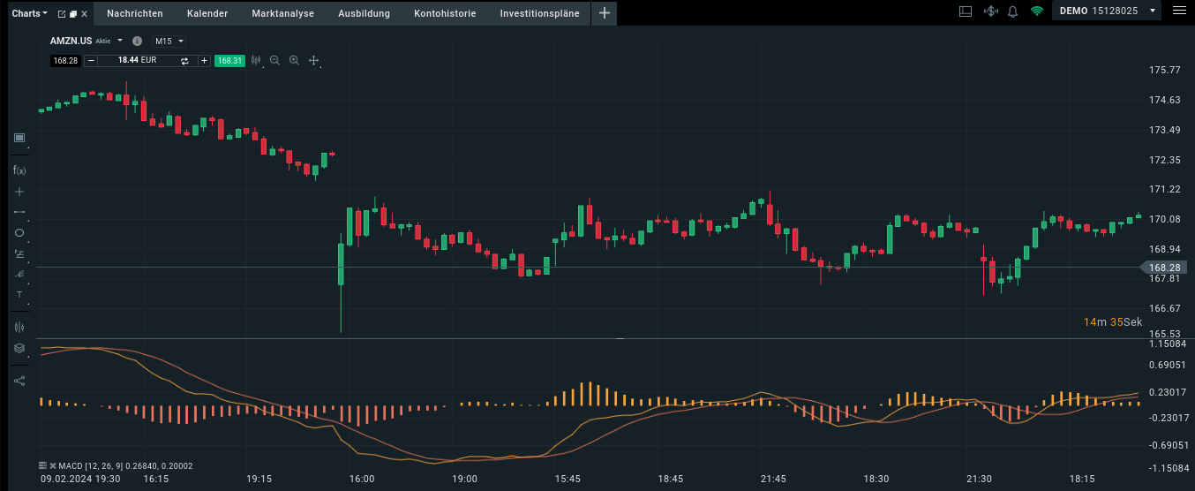This screenshot has height=491, width=1195.
Task: Click the 175.77 price axis label
Action: pos(1165,70)
